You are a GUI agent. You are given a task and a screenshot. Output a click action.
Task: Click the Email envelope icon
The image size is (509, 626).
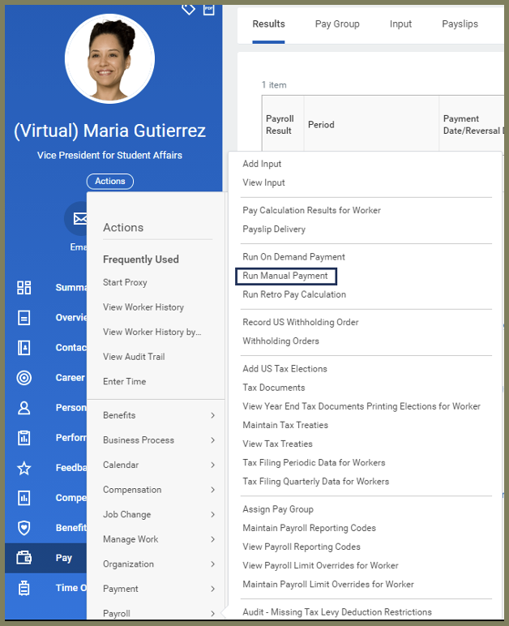pos(79,218)
